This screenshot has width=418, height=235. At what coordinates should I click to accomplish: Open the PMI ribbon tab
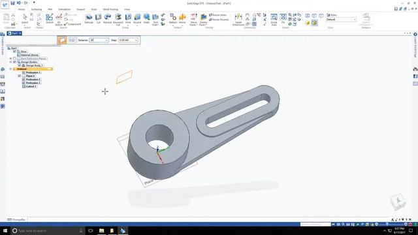tap(50, 9)
